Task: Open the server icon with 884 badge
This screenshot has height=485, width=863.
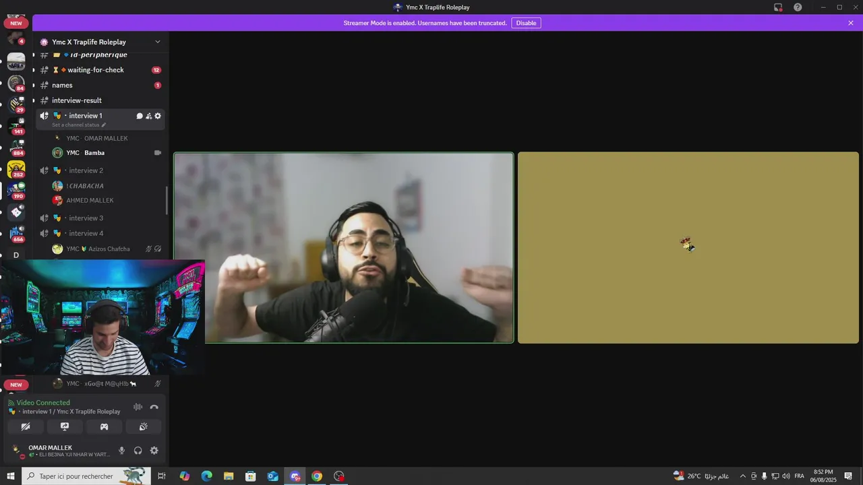Action: 16,148
